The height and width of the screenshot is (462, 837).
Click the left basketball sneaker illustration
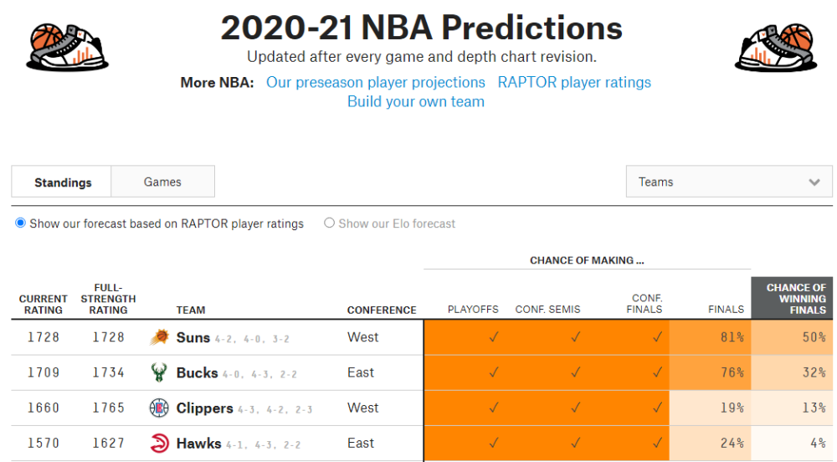tap(67, 47)
